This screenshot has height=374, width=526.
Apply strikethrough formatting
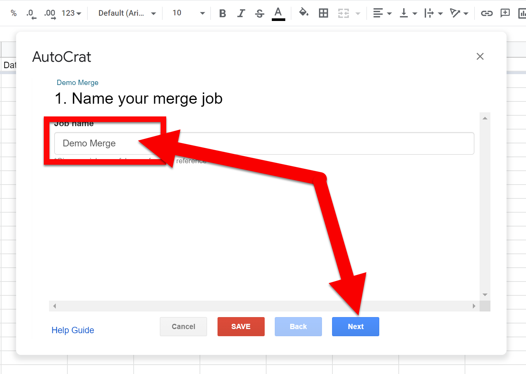click(259, 13)
